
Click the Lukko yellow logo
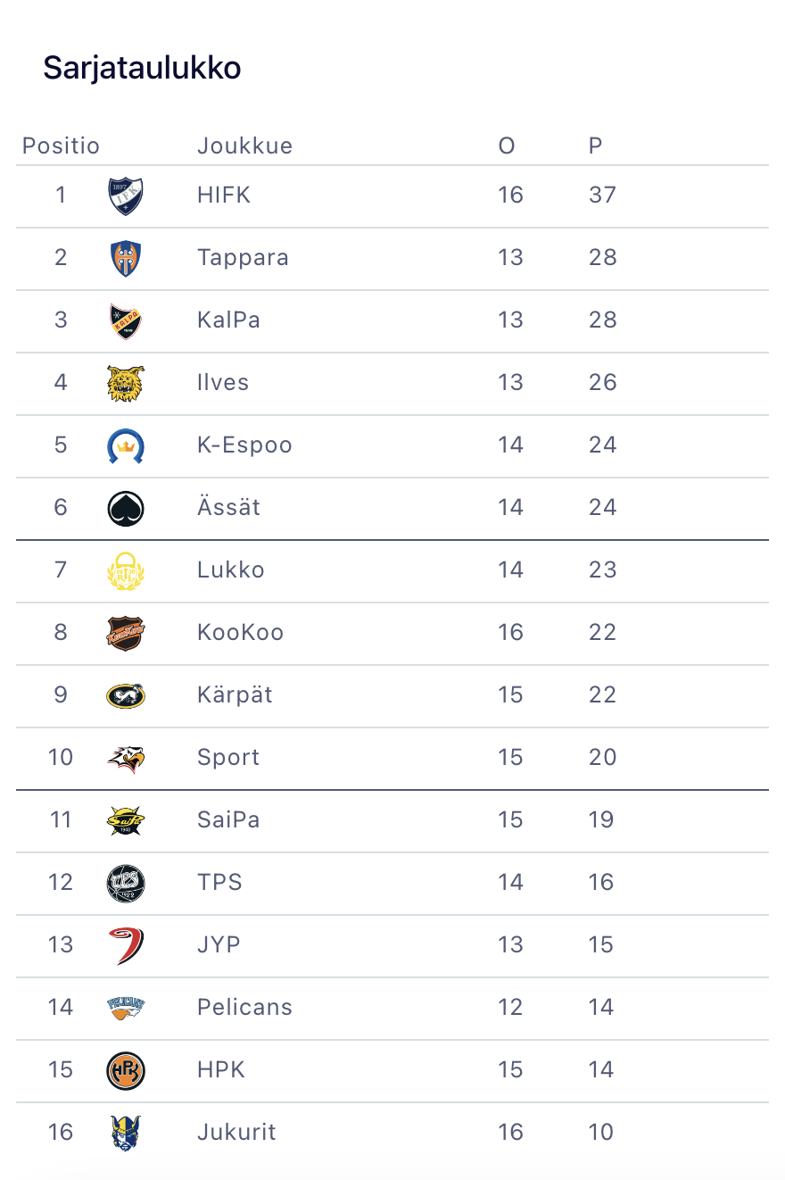click(x=125, y=571)
